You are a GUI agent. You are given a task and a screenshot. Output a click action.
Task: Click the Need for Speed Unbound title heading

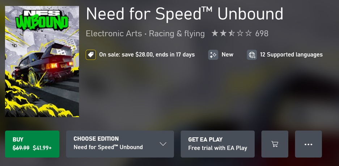pyautogui.click(x=185, y=14)
